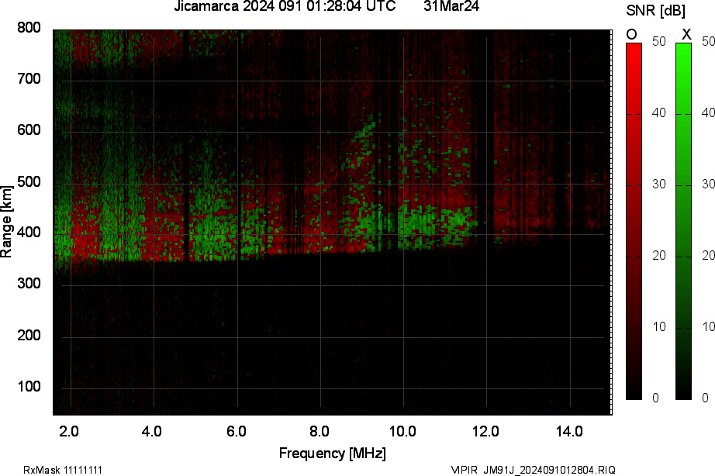Screen dimensions: 715x476
Task: Click the RxMask 11111111 status text
Action: (62, 467)
